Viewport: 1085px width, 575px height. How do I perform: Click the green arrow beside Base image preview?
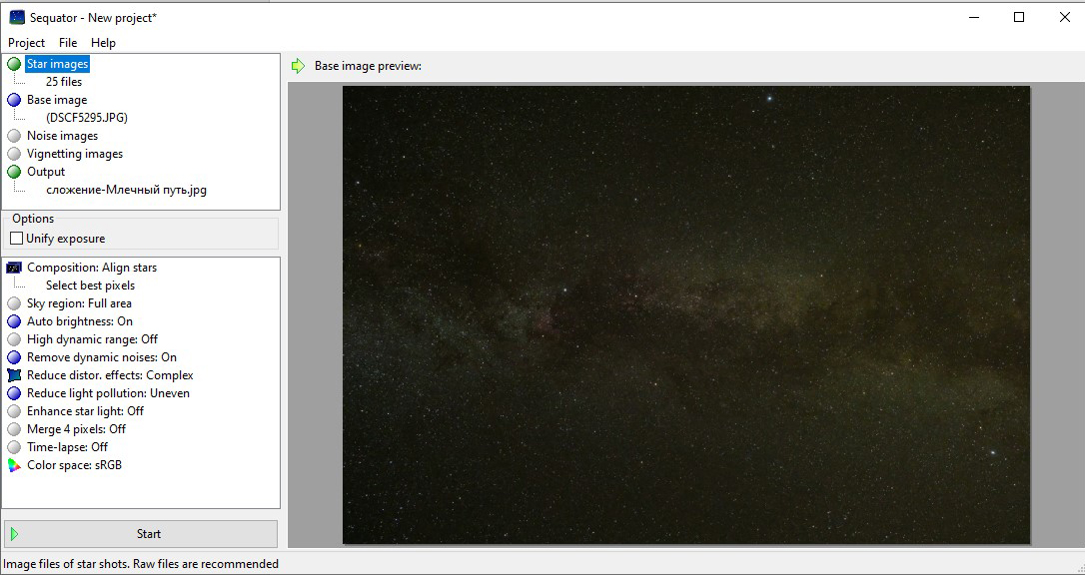299,66
